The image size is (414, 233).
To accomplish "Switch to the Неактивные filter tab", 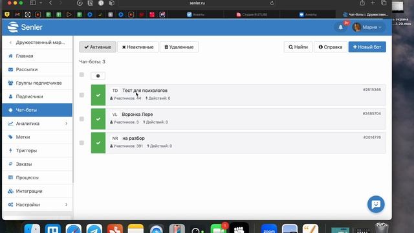I will (138, 47).
